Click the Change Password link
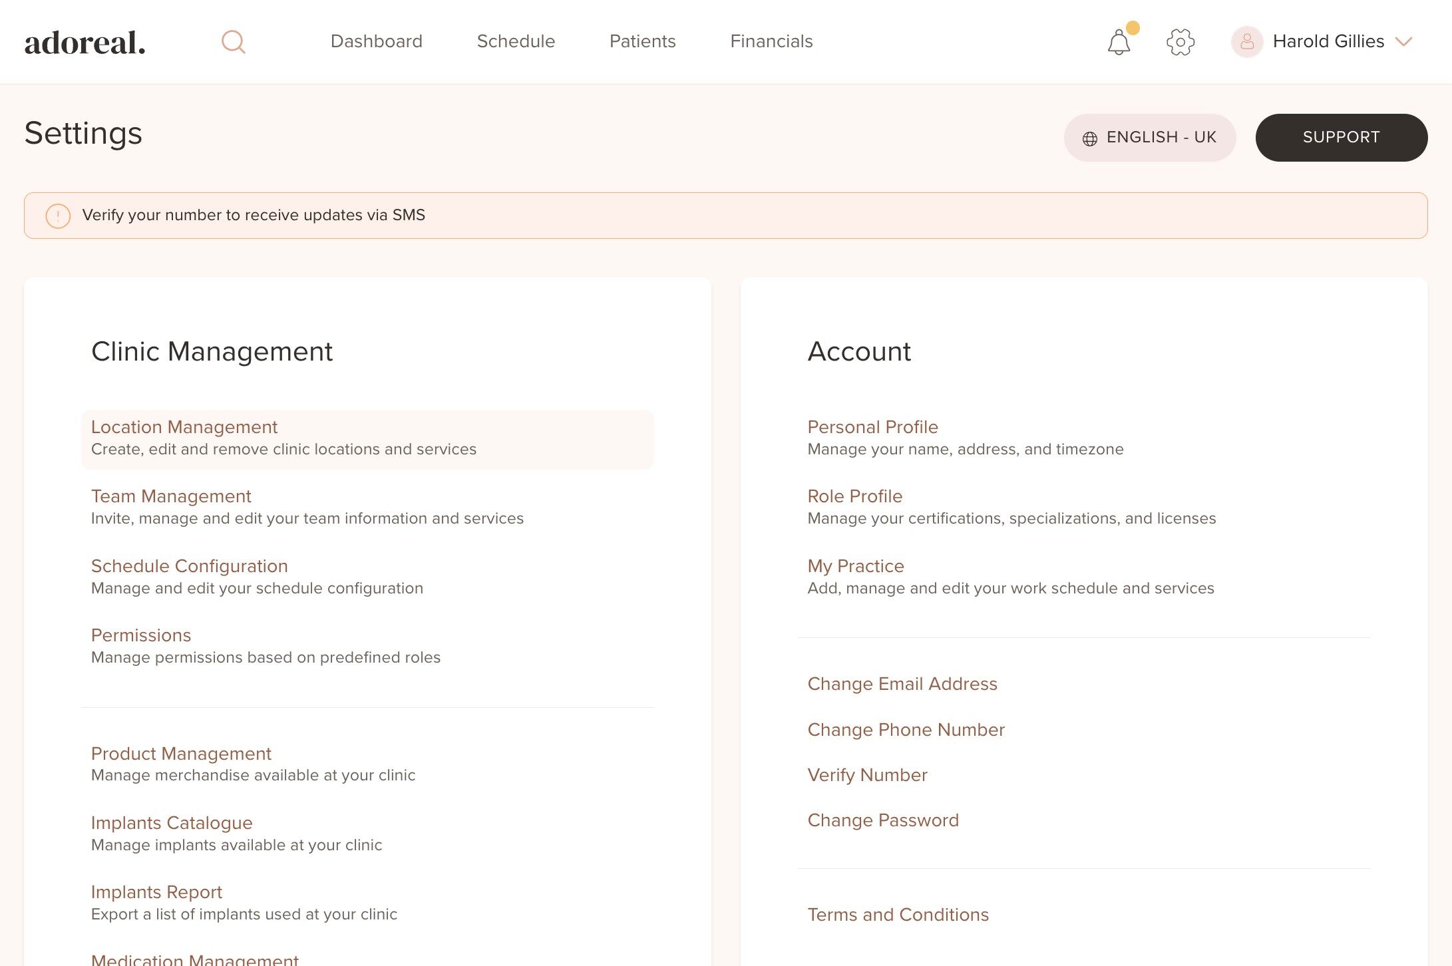1452x966 pixels. tap(883, 820)
